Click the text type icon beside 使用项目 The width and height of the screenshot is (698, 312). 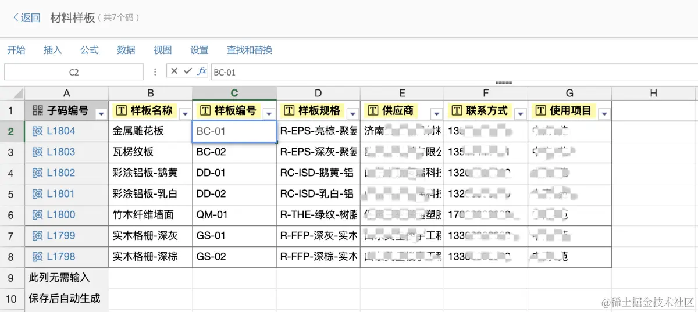[540, 110]
